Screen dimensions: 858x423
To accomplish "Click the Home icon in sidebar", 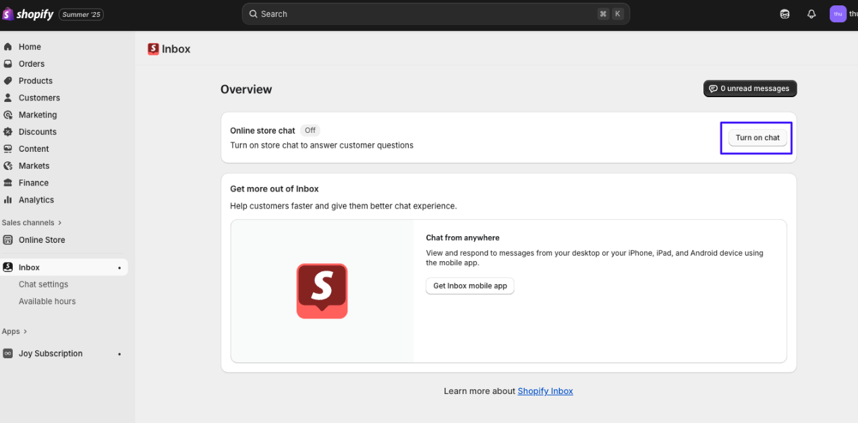I will tap(8, 47).
